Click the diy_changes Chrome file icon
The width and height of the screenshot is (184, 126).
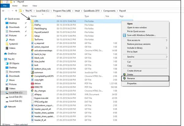[x=33, y=91]
